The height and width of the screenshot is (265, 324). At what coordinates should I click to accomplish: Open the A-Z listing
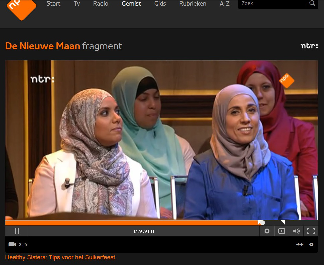click(225, 4)
